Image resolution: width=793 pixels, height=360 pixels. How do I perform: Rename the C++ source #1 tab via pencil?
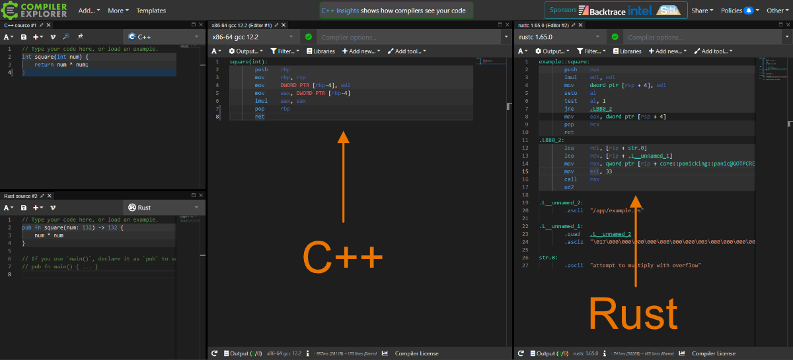(x=41, y=25)
